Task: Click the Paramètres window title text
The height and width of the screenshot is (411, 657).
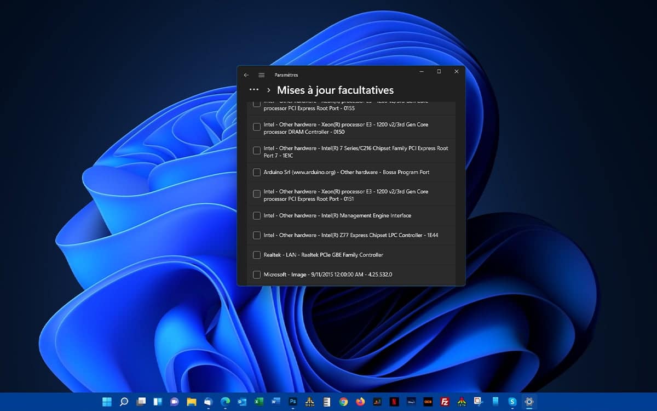Action: [x=286, y=75]
